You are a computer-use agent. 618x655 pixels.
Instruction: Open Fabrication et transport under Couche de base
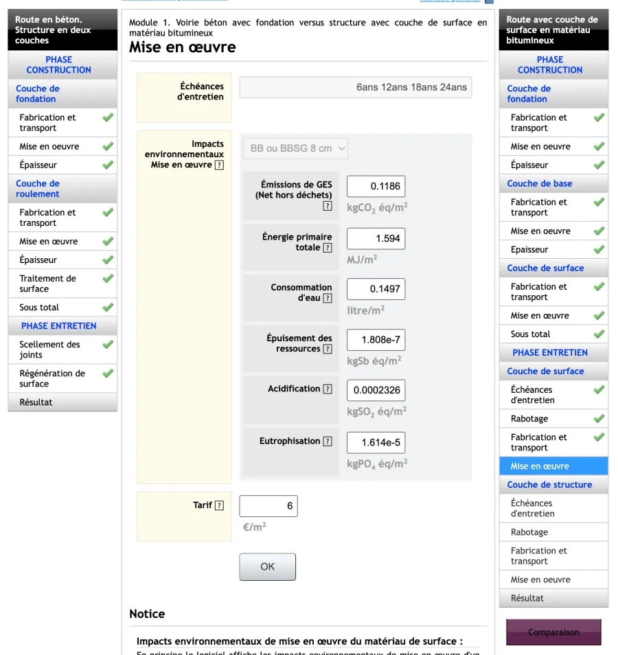tap(553, 207)
